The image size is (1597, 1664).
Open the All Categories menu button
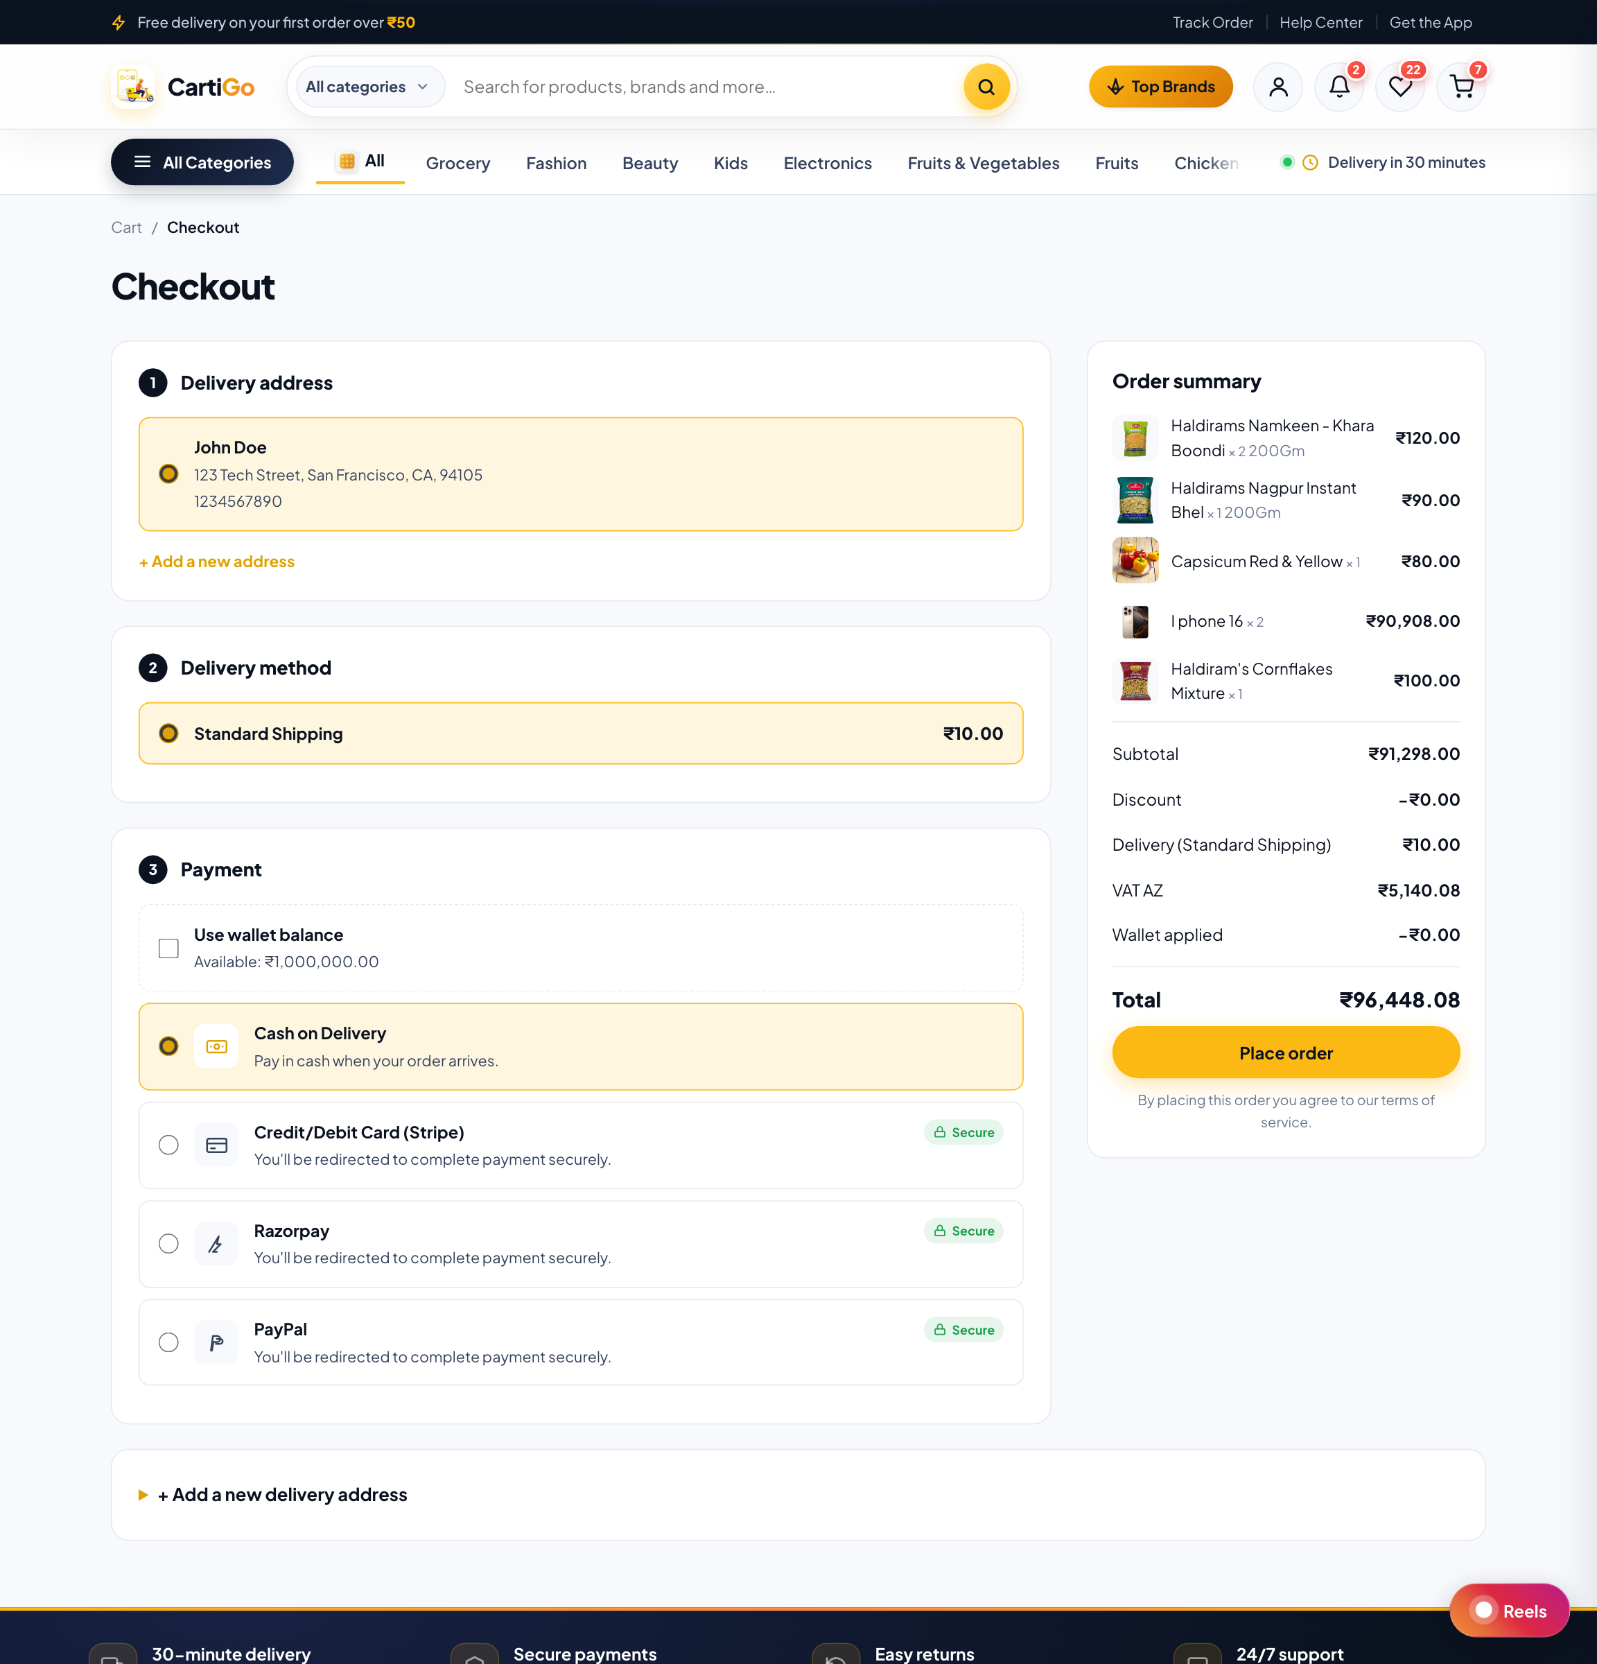(x=202, y=162)
